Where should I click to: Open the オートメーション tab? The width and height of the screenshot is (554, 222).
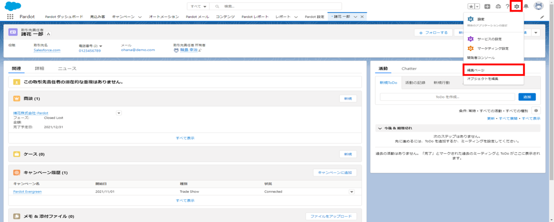tap(164, 17)
